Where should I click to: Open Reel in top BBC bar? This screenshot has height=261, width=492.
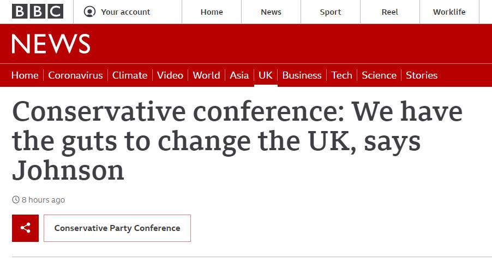389,12
